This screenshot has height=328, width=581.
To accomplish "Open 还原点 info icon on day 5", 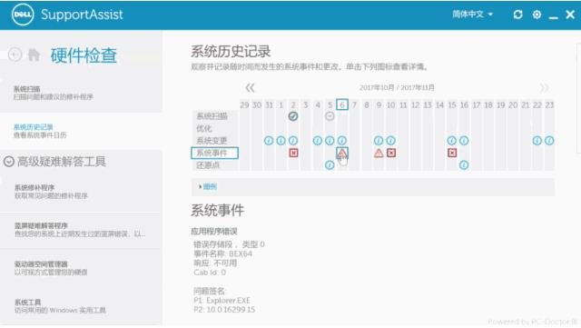I will coord(330,164).
